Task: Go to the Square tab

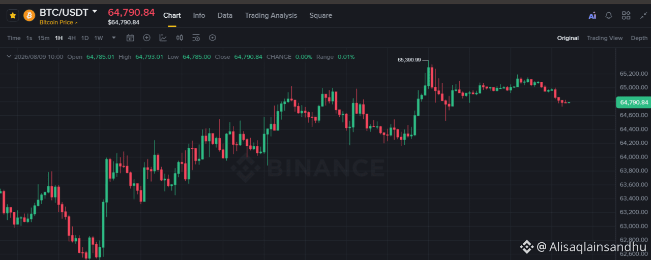Action: click(x=320, y=15)
